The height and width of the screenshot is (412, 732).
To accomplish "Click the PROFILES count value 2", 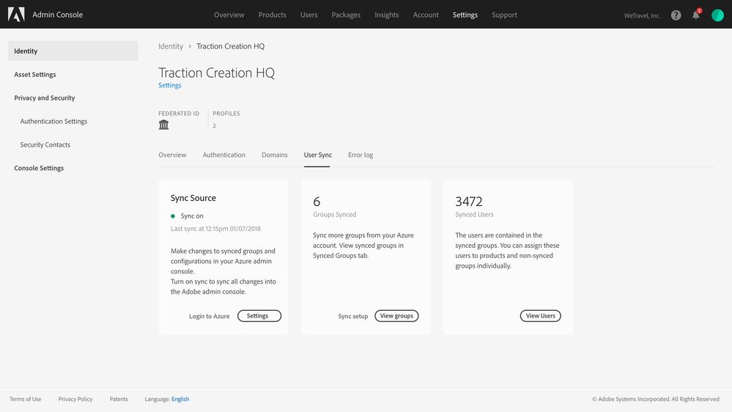I will tap(214, 125).
